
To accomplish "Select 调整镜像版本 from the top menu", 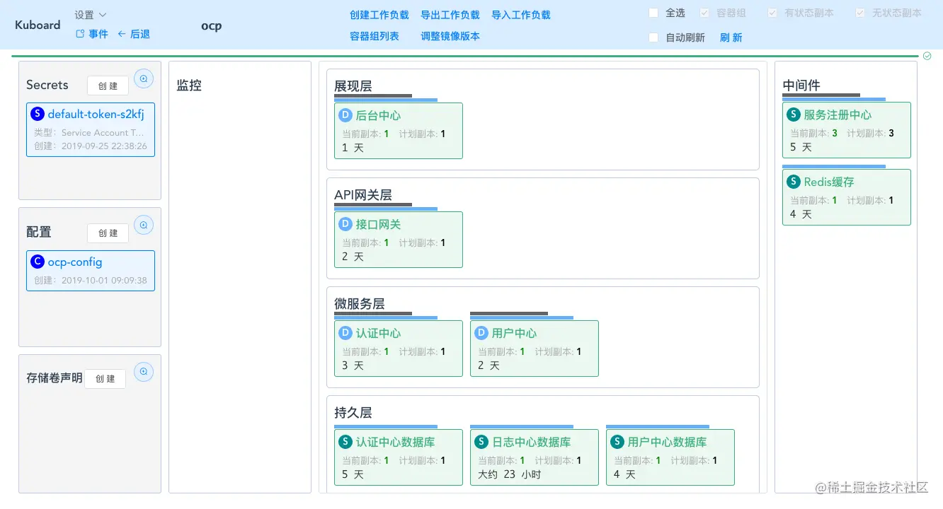I will pos(450,36).
